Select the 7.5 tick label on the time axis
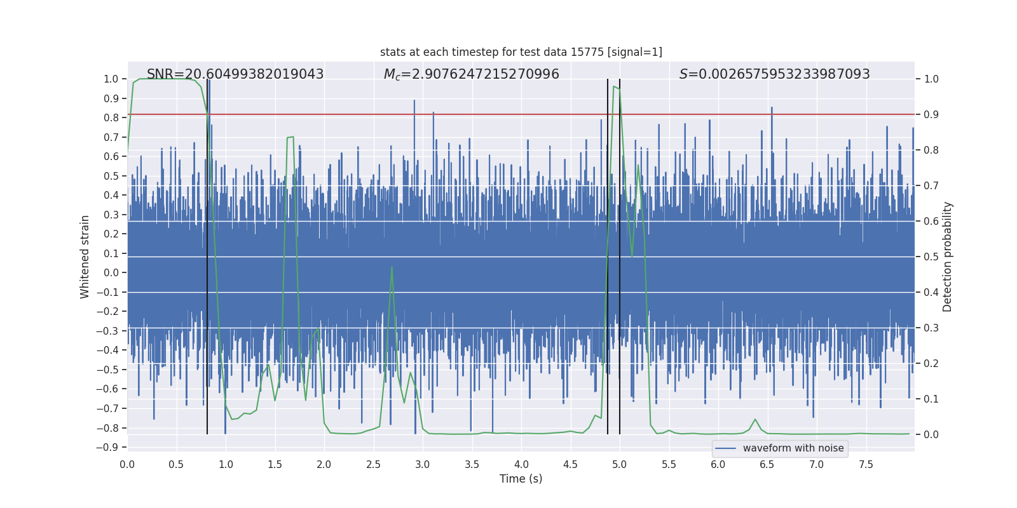This screenshot has height=508, width=1017. click(x=866, y=464)
